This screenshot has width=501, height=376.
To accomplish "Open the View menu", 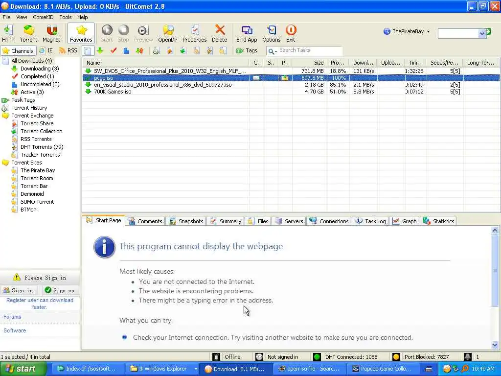I will [x=22, y=17].
